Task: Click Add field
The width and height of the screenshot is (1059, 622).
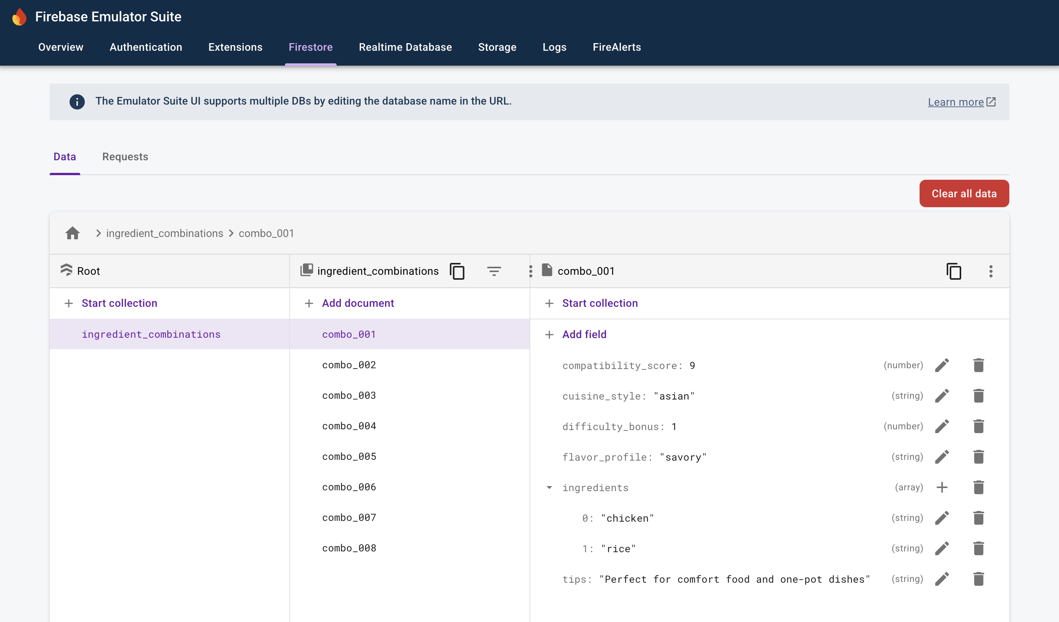Action: pyautogui.click(x=584, y=334)
